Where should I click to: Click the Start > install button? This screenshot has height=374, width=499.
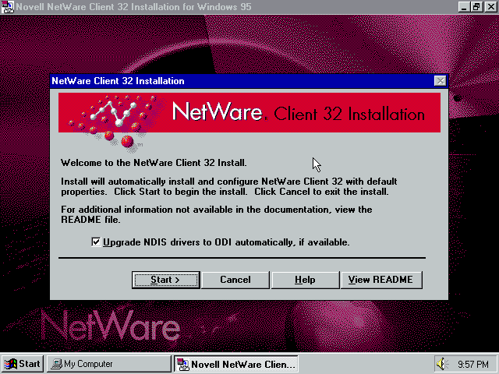[x=166, y=280]
